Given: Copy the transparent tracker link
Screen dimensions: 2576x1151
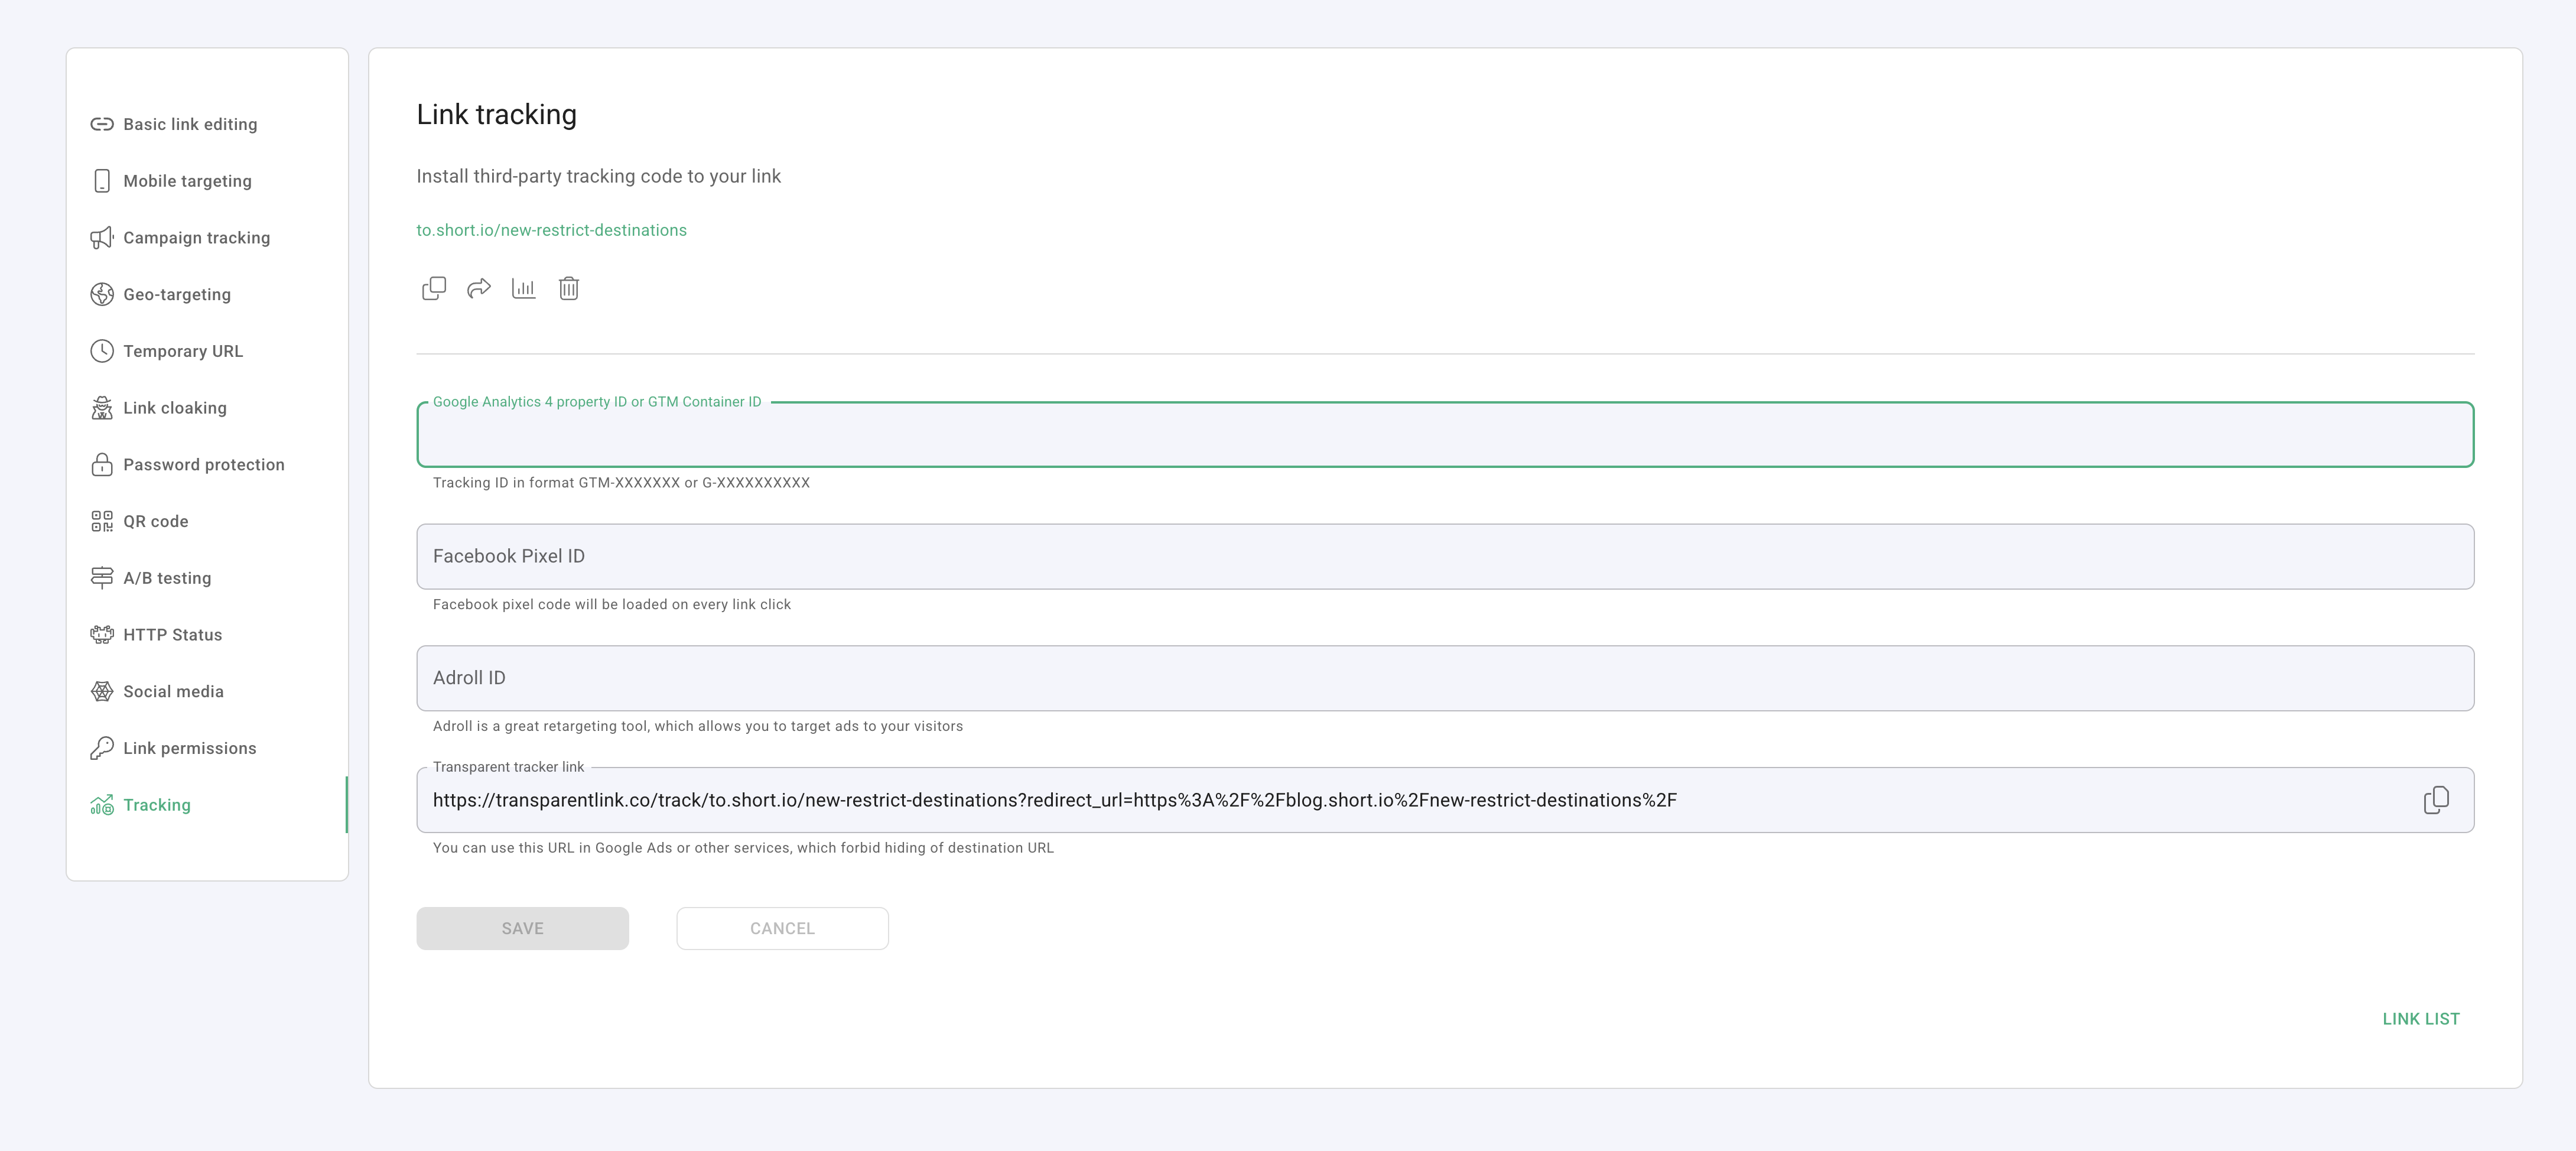Looking at the screenshot, I should coord(2438,799).
